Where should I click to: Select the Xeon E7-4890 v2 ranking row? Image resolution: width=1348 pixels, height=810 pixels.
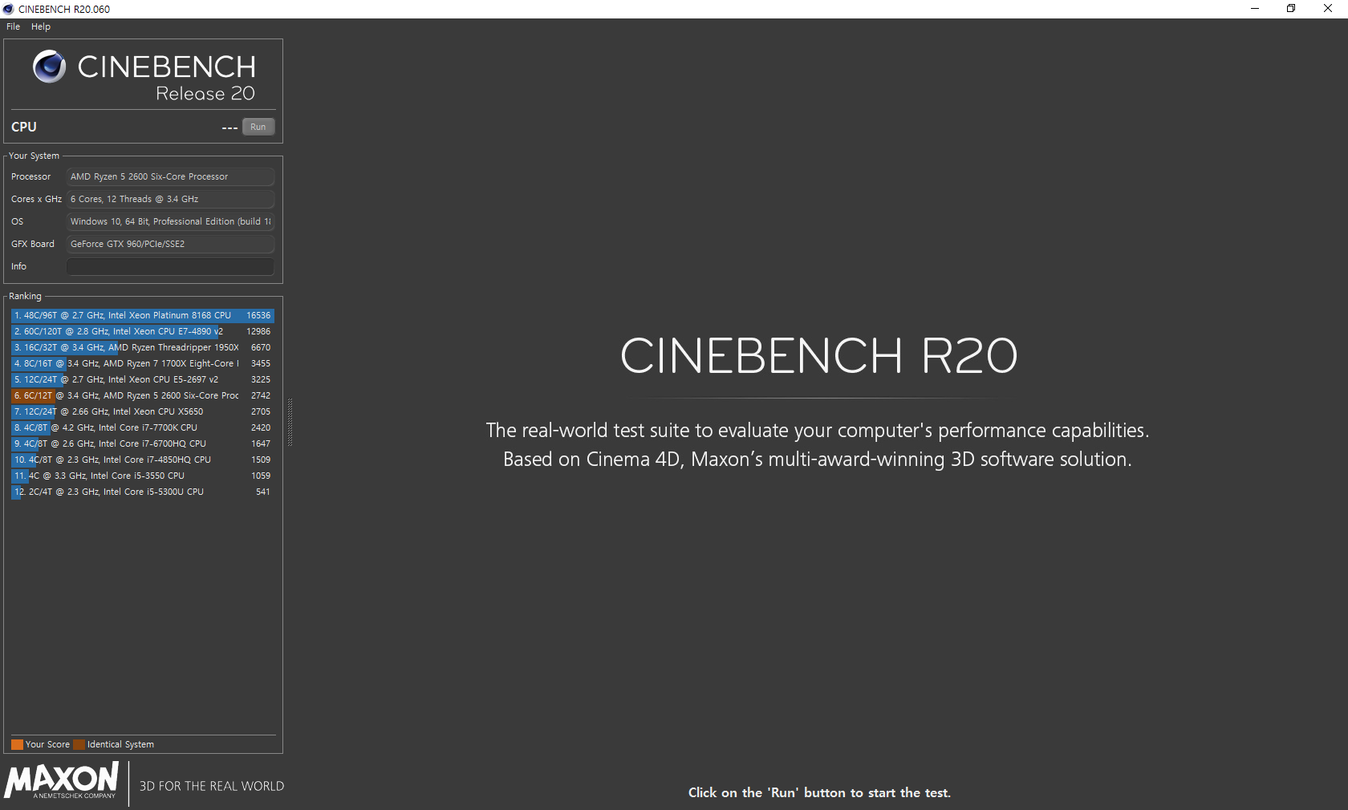[143, 331]
